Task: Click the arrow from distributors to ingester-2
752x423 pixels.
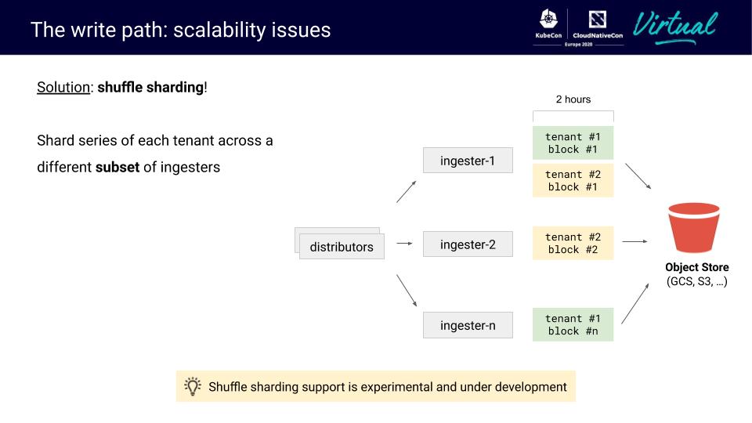Action: [404, 244]
